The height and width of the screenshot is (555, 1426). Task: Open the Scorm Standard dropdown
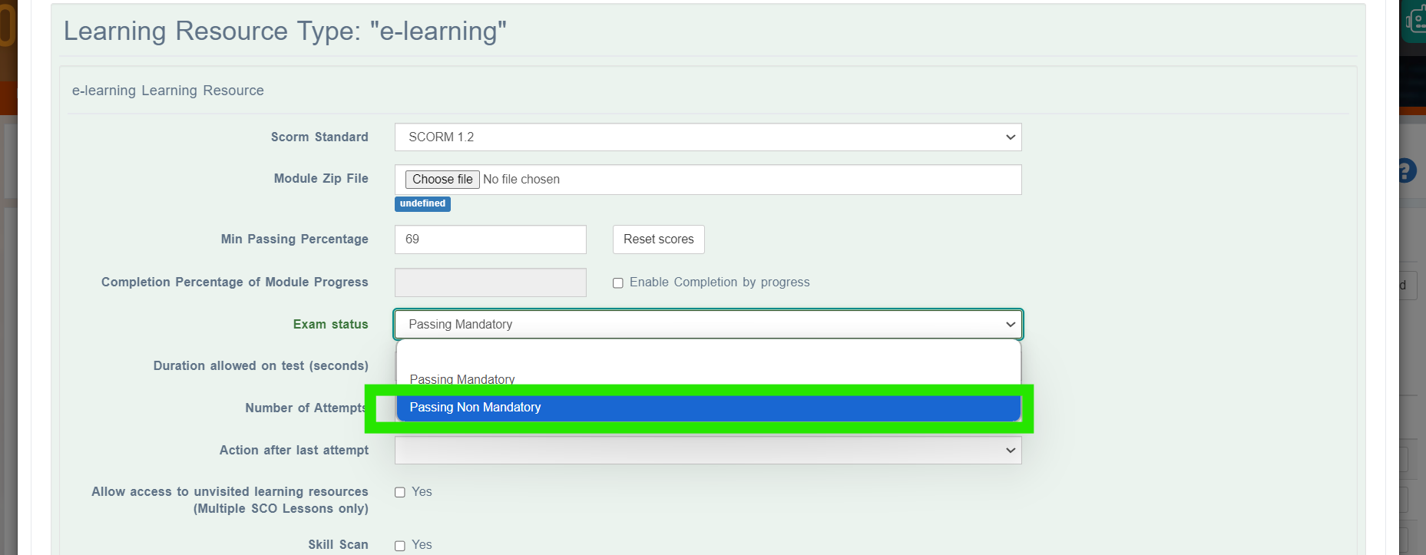click(x=708, y=137)
